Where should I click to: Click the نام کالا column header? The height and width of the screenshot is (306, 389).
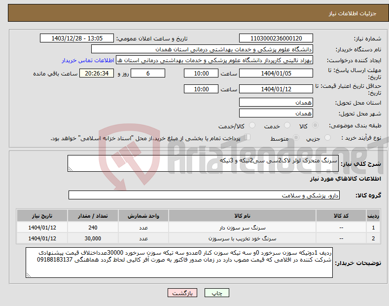click(x=242, y=216)
